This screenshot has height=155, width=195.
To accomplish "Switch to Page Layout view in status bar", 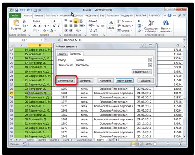I will (x=137, y=144).
